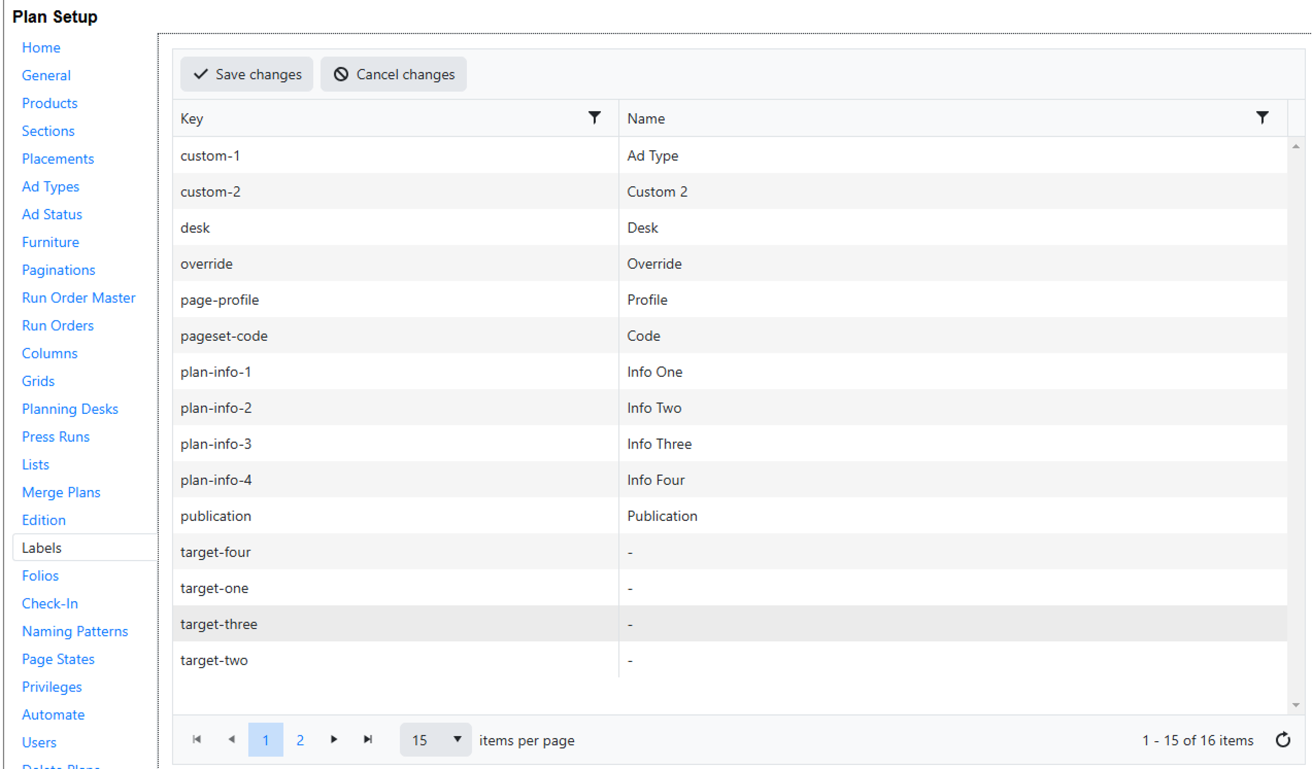Viewport: 1312px width, 769px height.
Task: Go to the first page arrow
Action: [197, 739]
